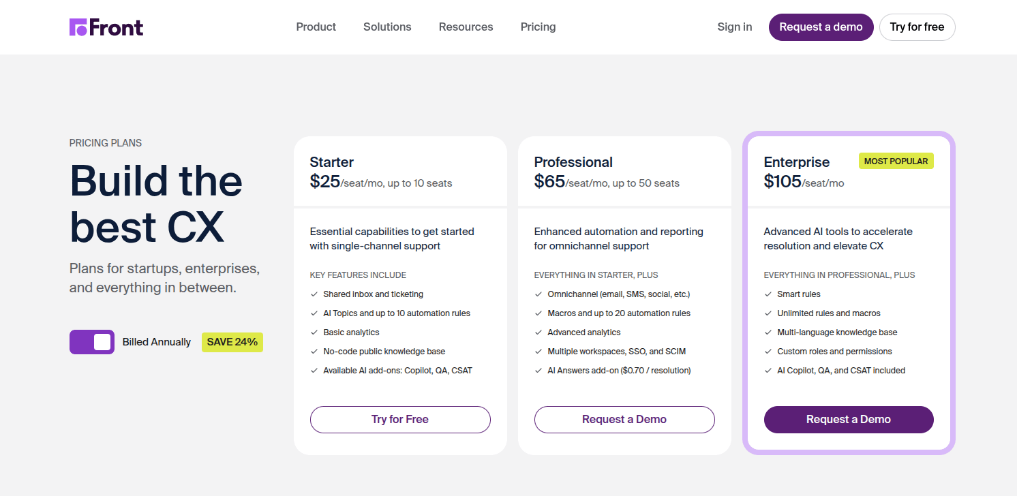Click the header Try for free button
Image resolution: width=1017 pixels, height=496 pixels.
[x=917, y=27]
